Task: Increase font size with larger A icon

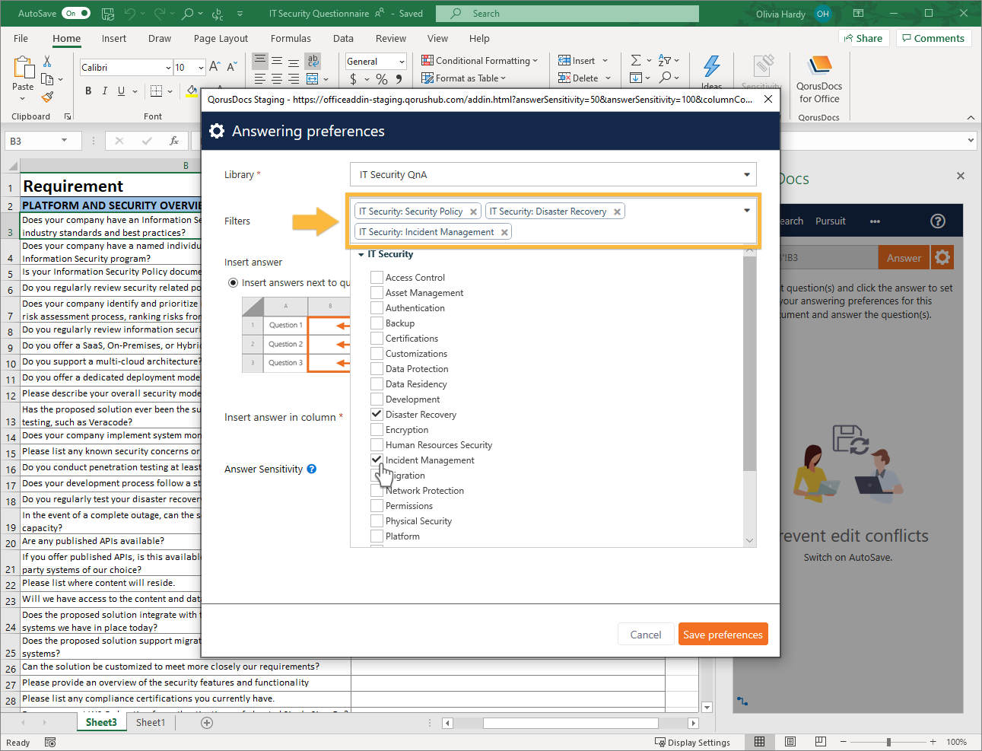Action: (215, 67)
